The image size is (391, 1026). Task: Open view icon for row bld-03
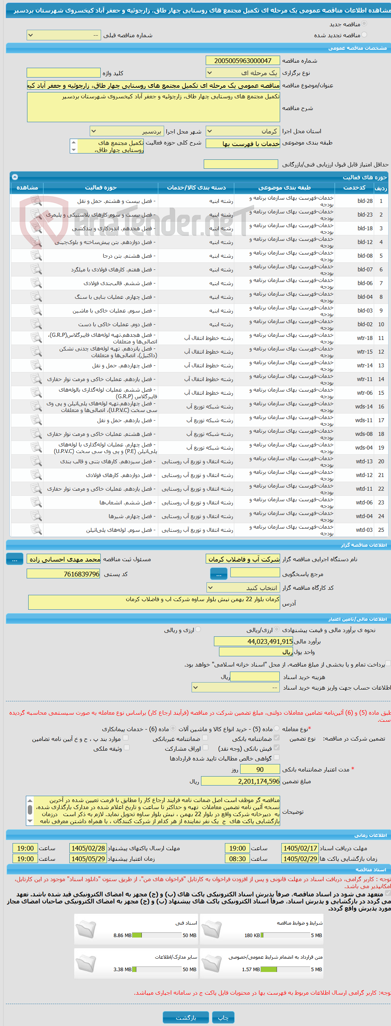(x=36, y=311)
